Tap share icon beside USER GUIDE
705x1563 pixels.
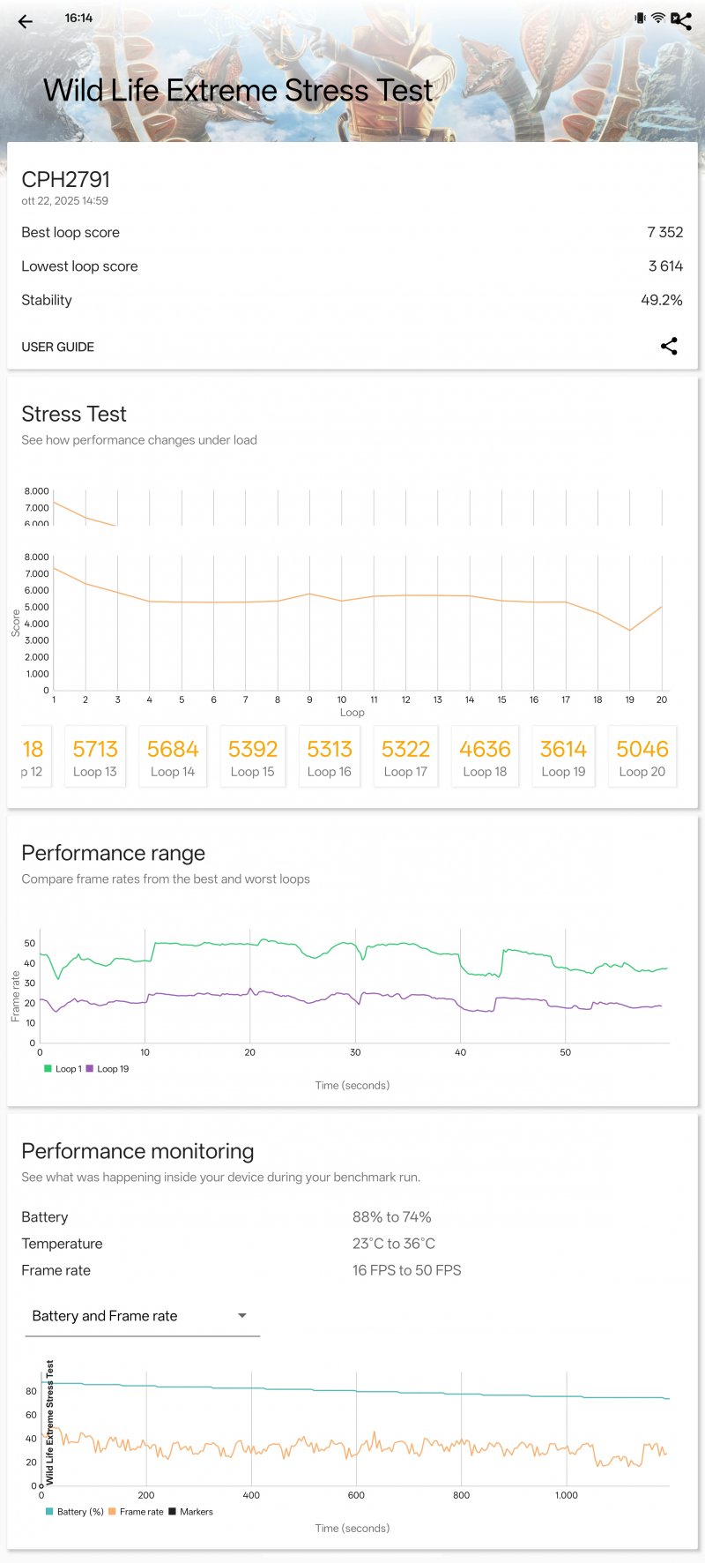(x=669, y=346)
